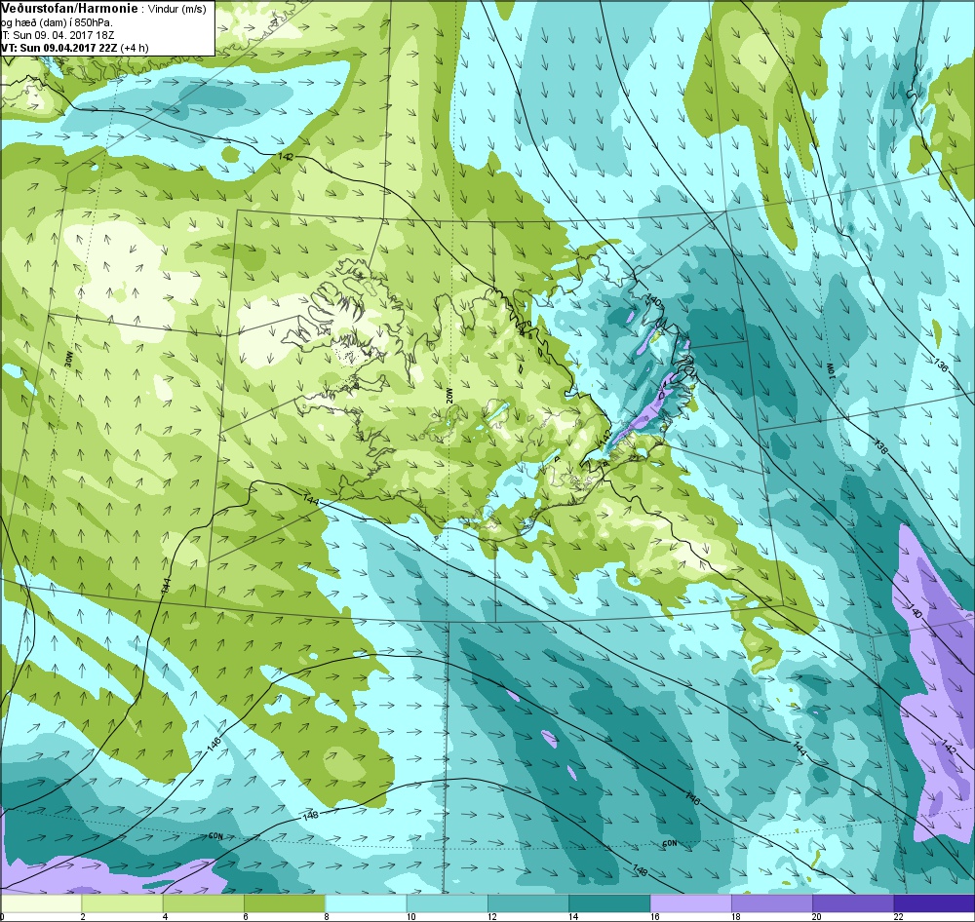Pick the light cyan swatch between 8 and 10
Screen dimensions: 975x922
click(367, 903)
